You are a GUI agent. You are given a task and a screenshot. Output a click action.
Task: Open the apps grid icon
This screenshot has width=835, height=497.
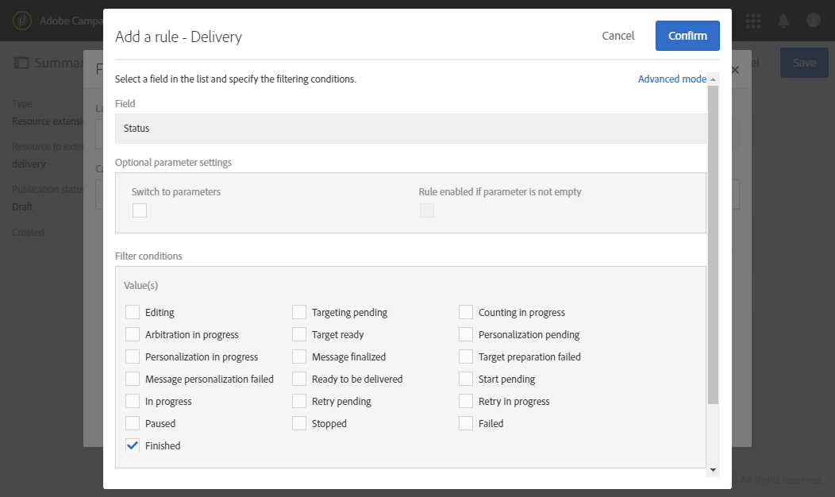tap(753, 20)
